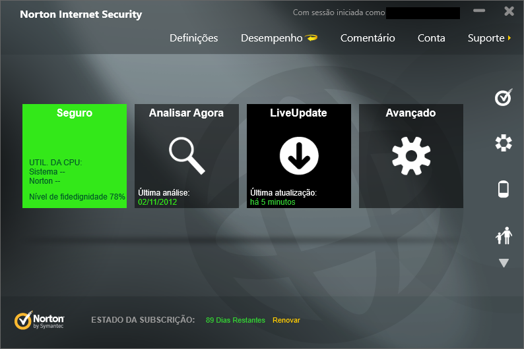Viewport: 524px width, 349px height.
Task: Select the green Seguro status tile
Action: point(75,156)
